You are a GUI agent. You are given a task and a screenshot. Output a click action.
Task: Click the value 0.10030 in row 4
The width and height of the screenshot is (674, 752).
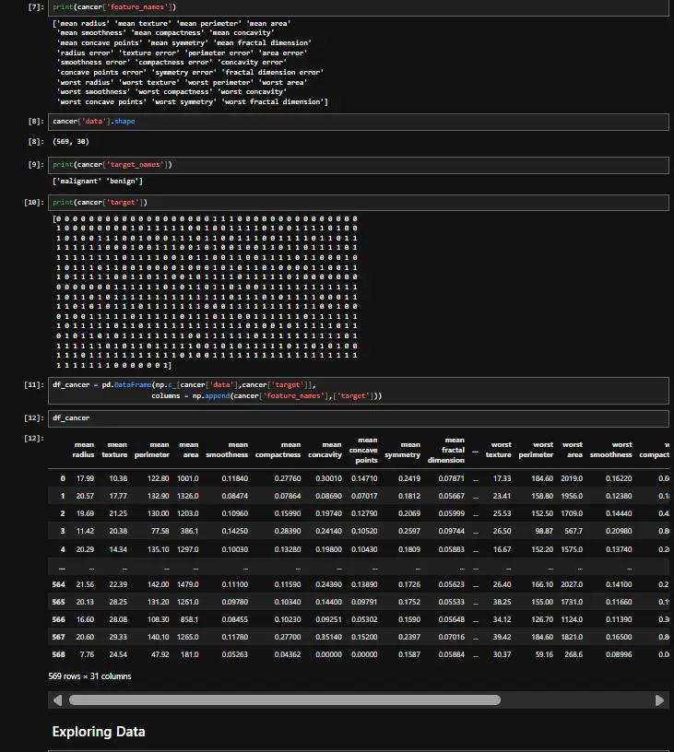pos(235,549)
